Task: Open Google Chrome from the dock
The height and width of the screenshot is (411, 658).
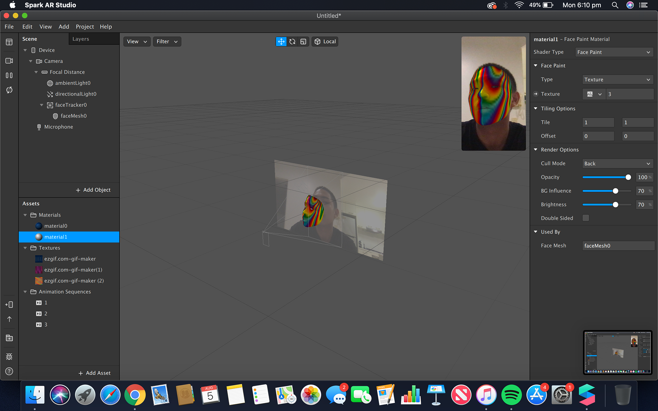Action: pos(135,395)
